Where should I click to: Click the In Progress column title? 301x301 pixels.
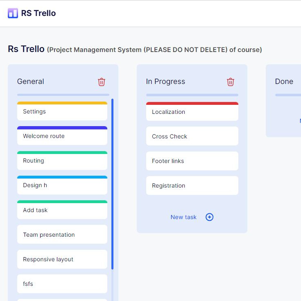(165, 81)
